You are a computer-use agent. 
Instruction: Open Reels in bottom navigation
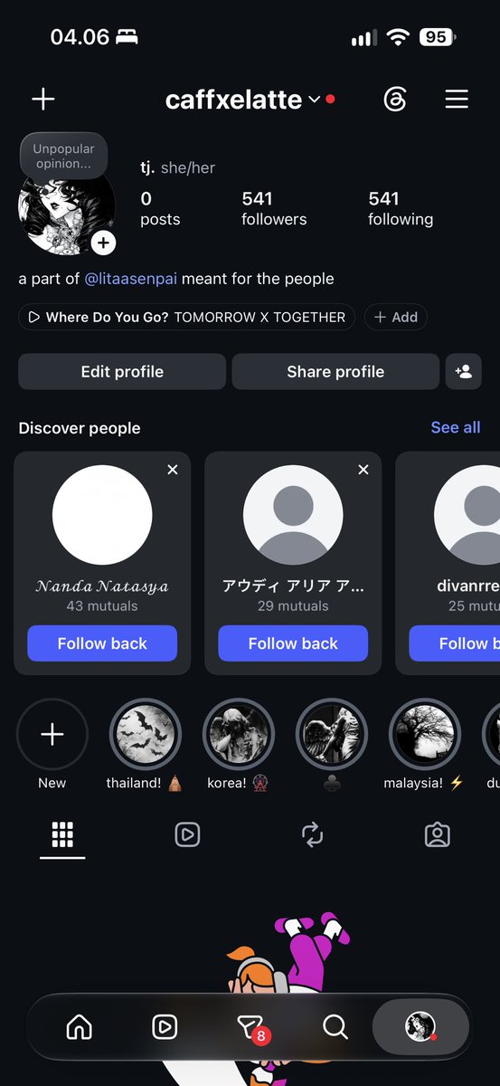(165, 1026)
